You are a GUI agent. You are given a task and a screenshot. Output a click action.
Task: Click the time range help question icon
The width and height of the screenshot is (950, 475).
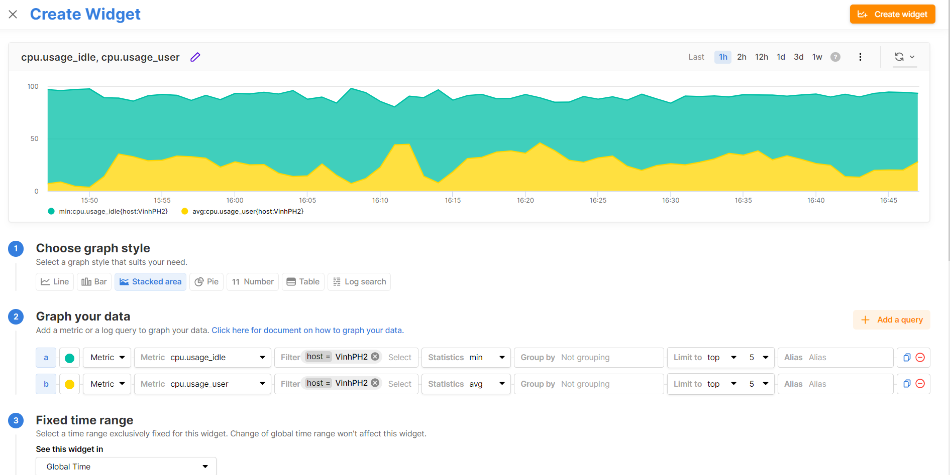pos(835,57)
